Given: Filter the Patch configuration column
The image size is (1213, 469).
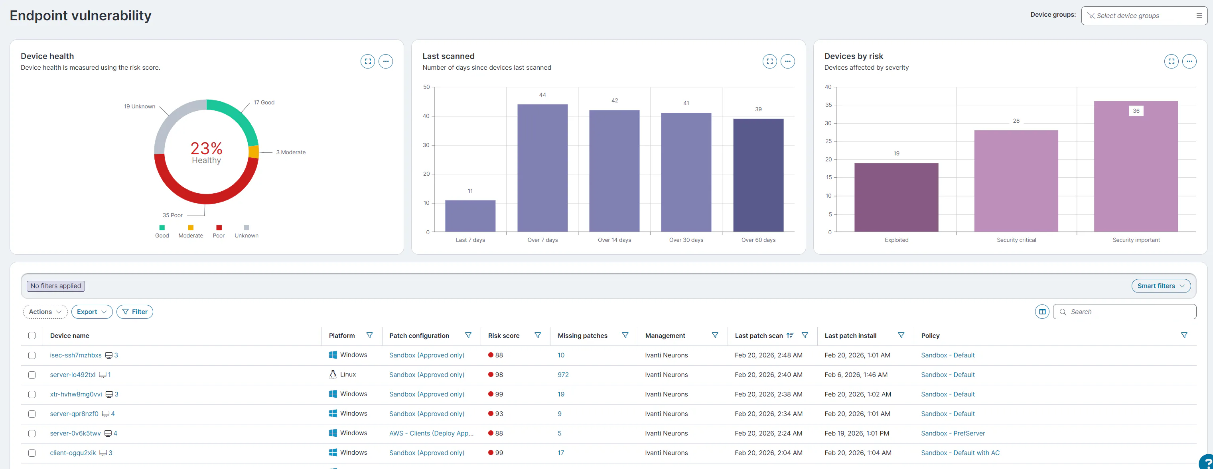Looking at the screenshot, I should point(468,336).
